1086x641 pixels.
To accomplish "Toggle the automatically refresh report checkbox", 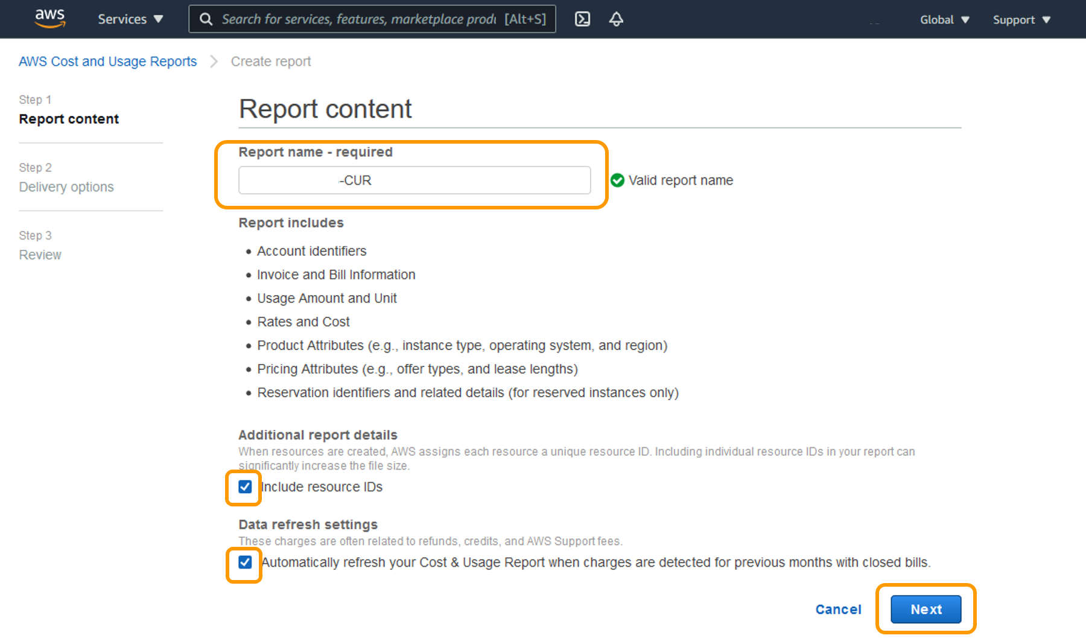I will (245, 563).
